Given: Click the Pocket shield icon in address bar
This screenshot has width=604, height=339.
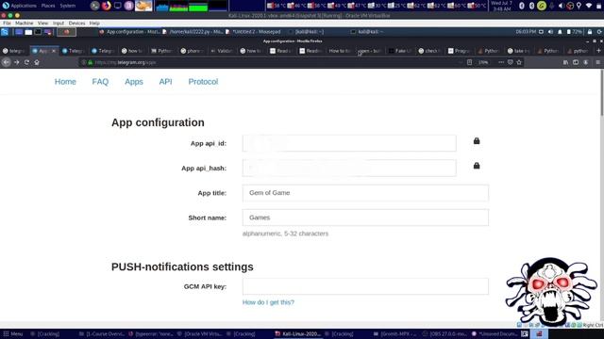Looking at the screenshot, I should tap(510, 62).
